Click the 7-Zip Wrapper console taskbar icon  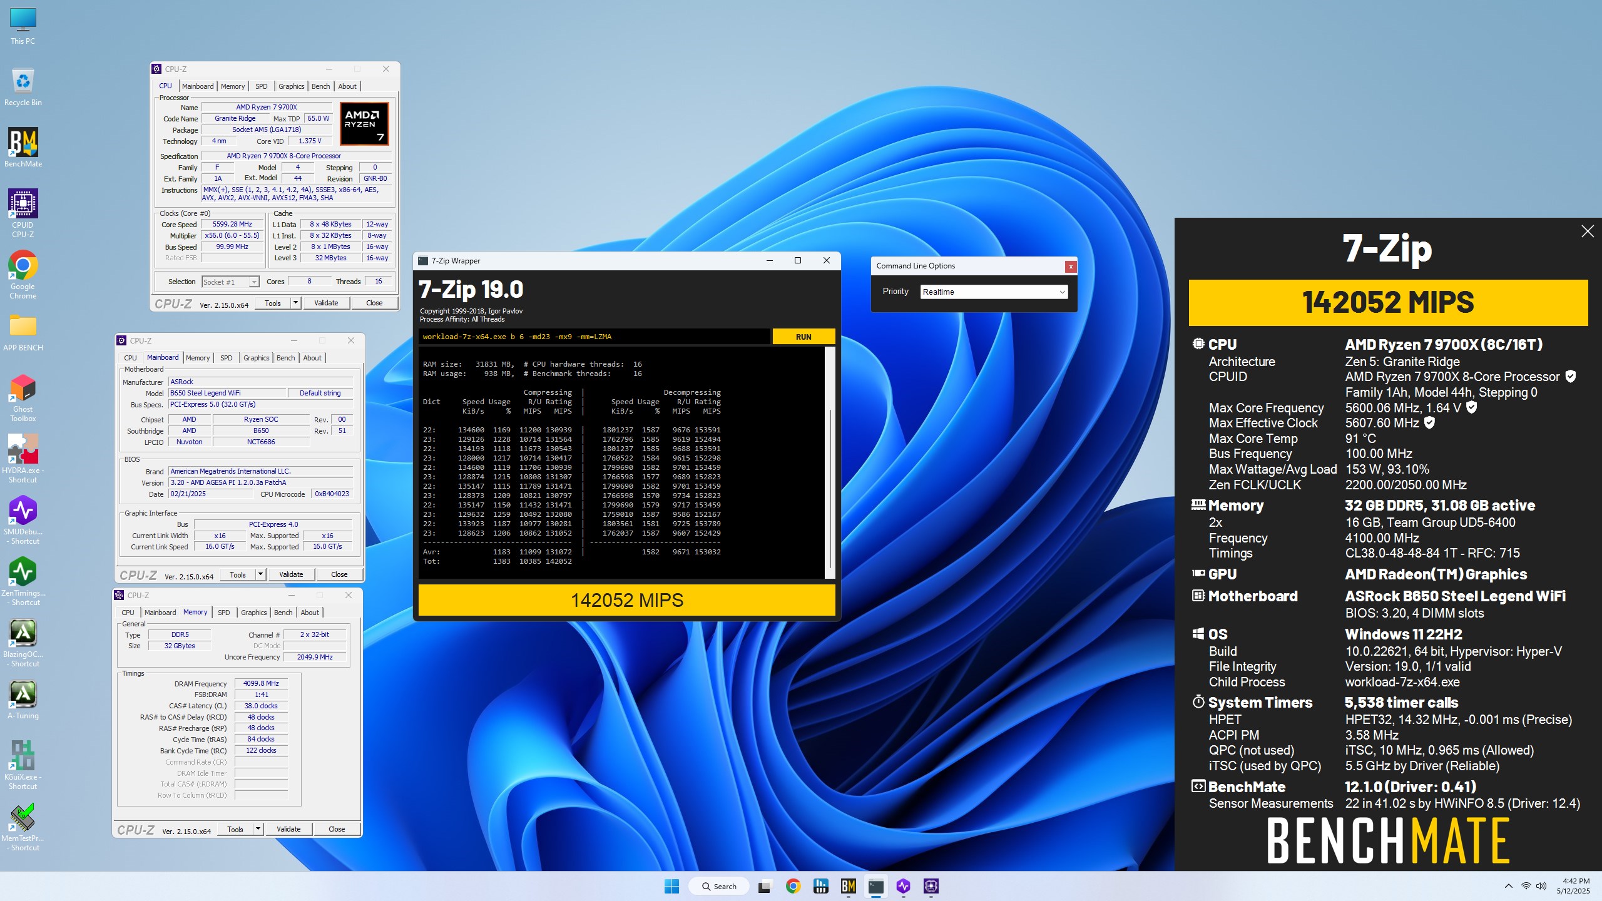coord(875,886)
